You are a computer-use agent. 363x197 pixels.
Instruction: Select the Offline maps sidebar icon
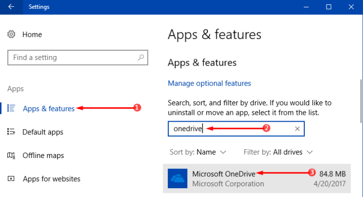pyautogui.click(x=11, y=156)
